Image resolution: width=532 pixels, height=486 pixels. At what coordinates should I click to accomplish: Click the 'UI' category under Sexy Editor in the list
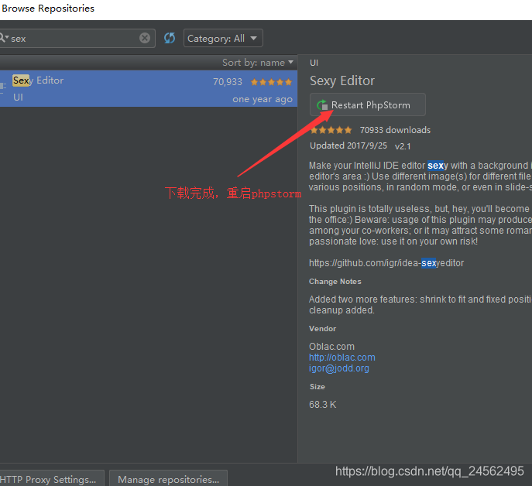click(x=19, y=98)
